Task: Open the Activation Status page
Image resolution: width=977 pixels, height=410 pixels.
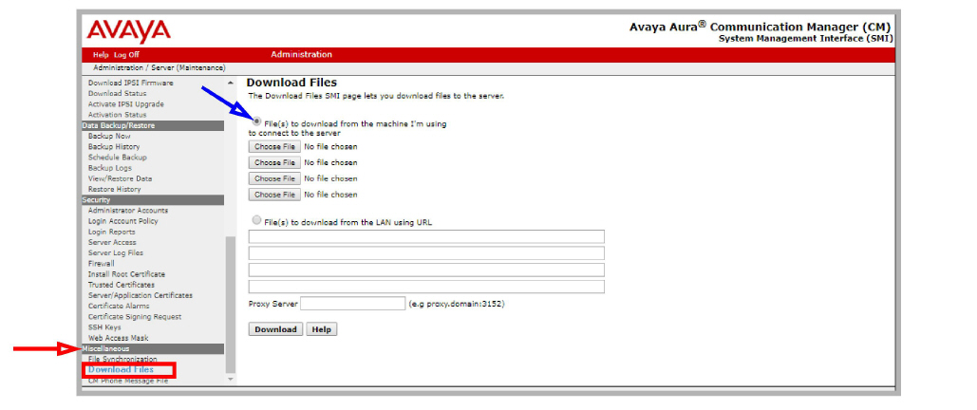Action: click(x=117, y=115)
